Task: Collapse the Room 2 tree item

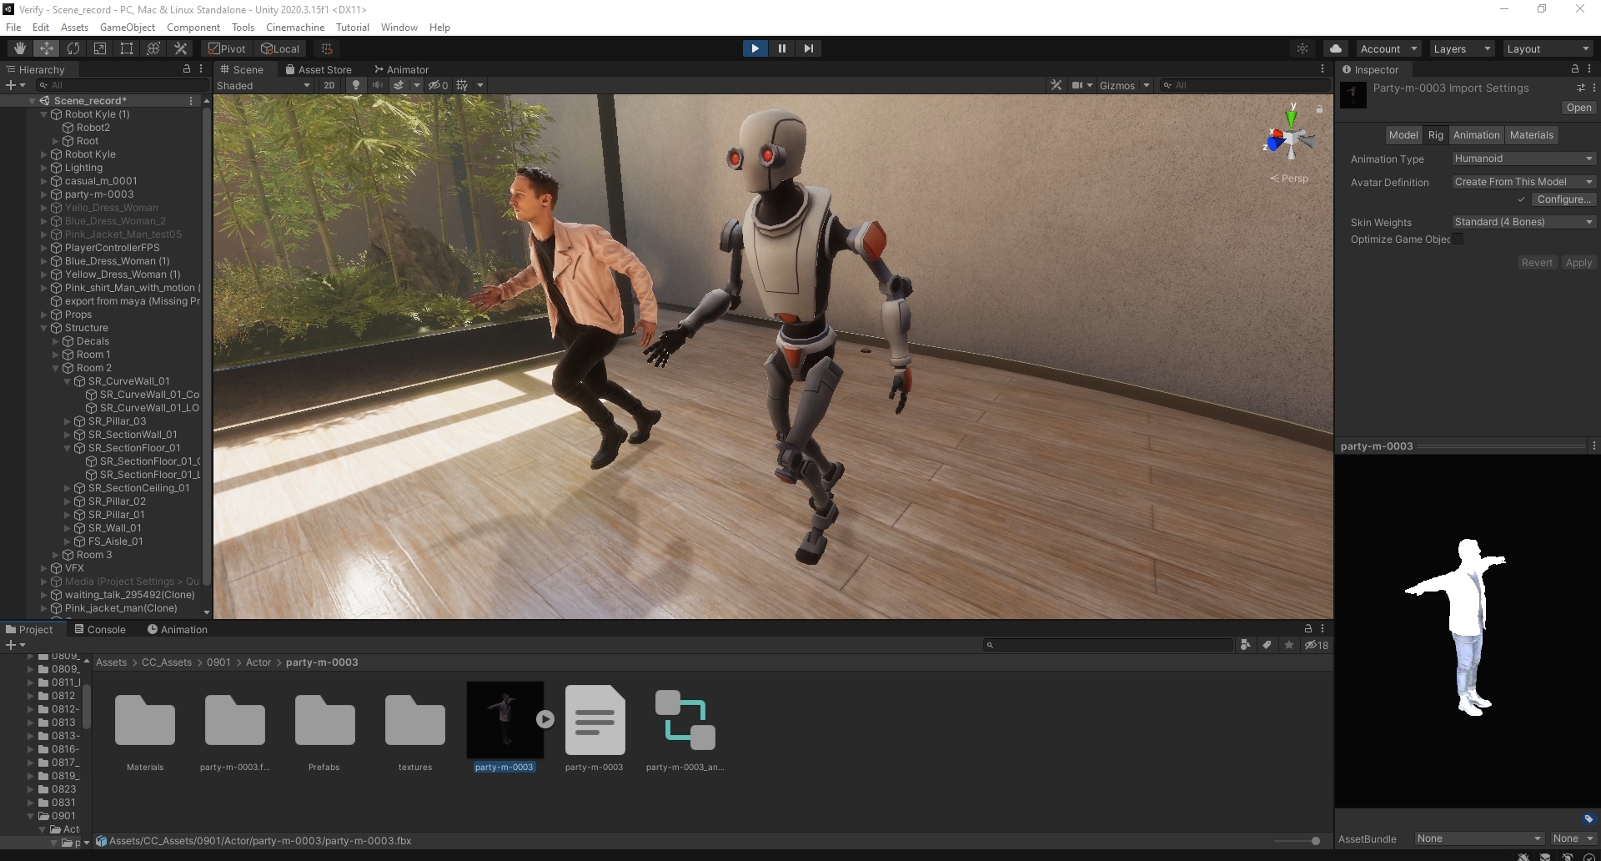Action: click(56, 368)
